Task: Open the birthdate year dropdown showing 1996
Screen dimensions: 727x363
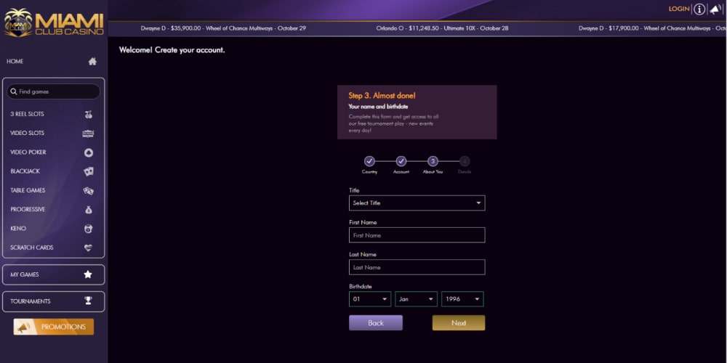Action: pyautogui.click(x=462, y=299)
